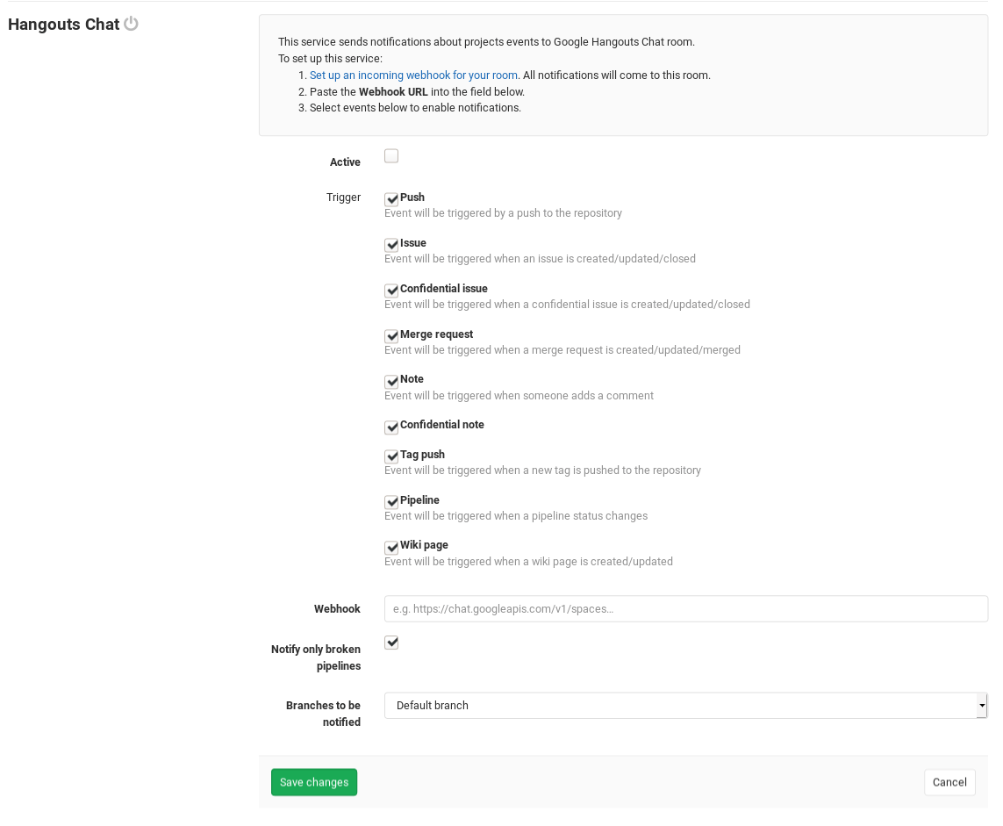Screen dimensions: 1003x826
Task: Toggle the Tag push trigger
Action: click(x=391, y=456)
